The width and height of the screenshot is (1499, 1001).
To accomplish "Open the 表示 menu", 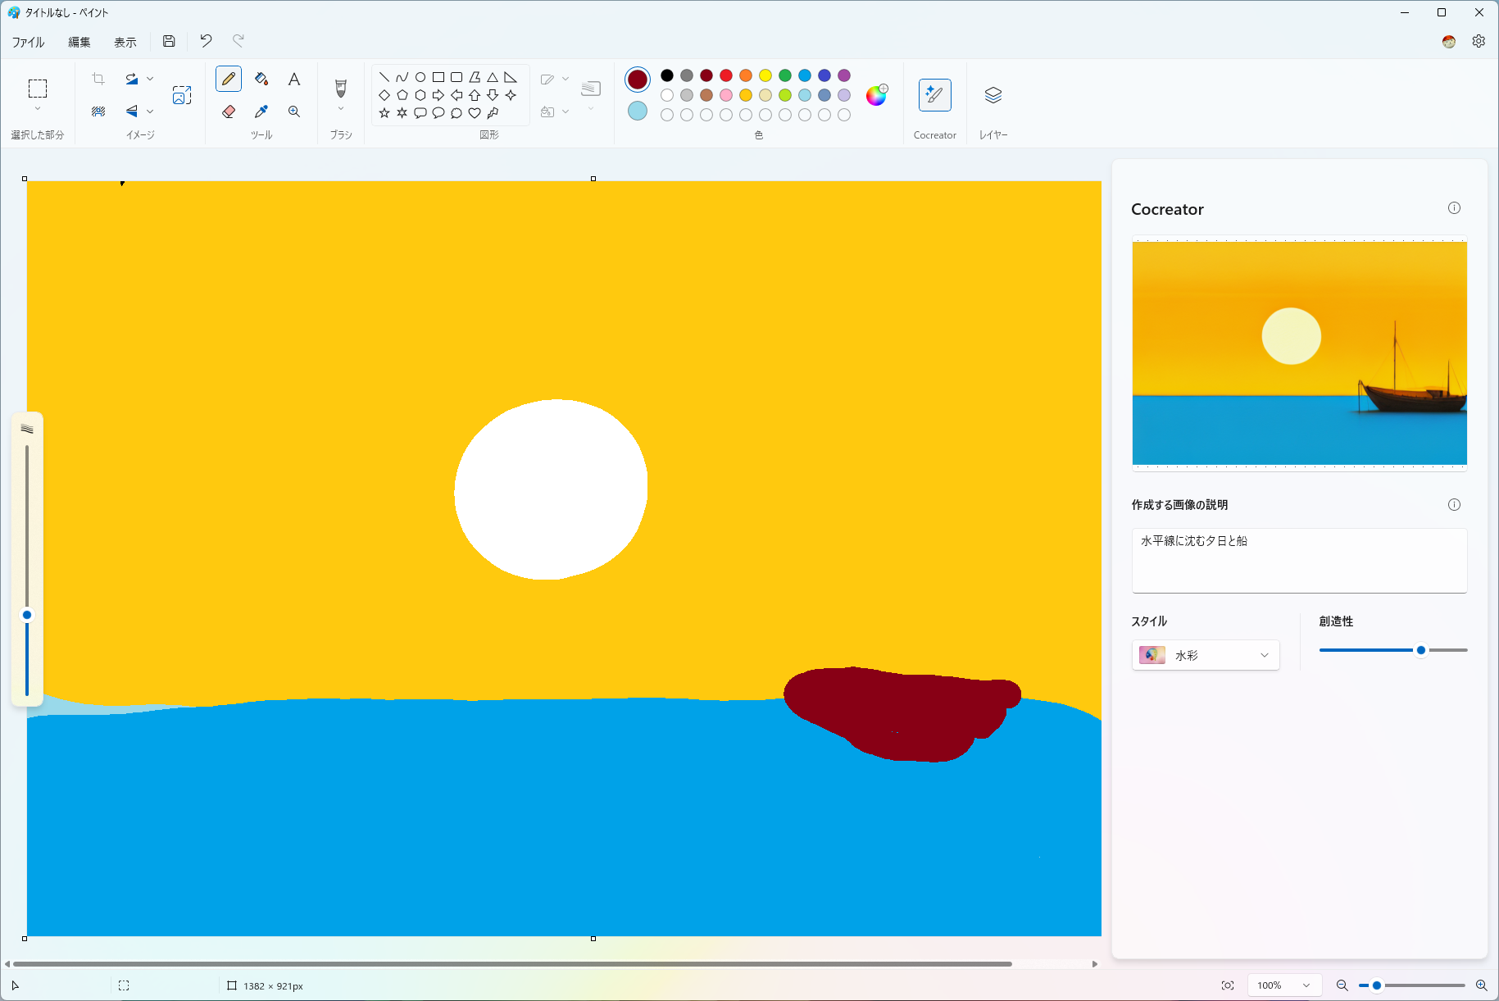I will click(125, 41).
